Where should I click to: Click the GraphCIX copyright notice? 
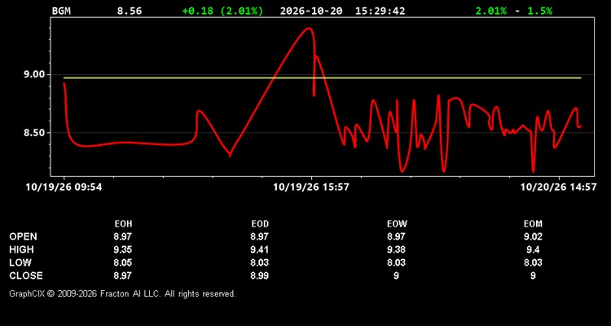[x=122, y=293]
